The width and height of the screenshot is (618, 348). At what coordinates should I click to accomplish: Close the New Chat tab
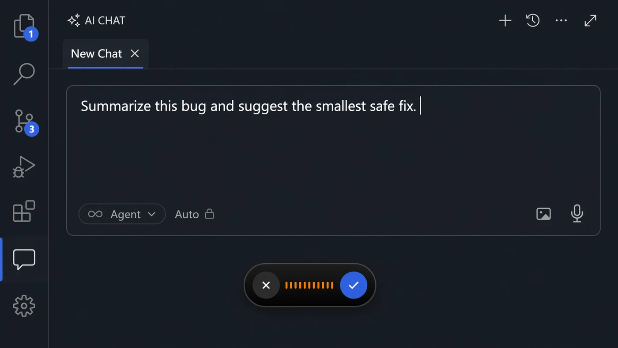click(x=135, y=53)
